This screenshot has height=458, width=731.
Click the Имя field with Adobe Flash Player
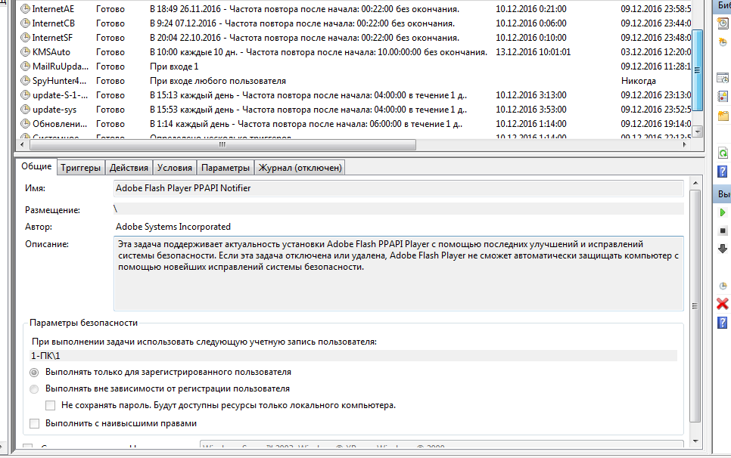click(398, 188)
